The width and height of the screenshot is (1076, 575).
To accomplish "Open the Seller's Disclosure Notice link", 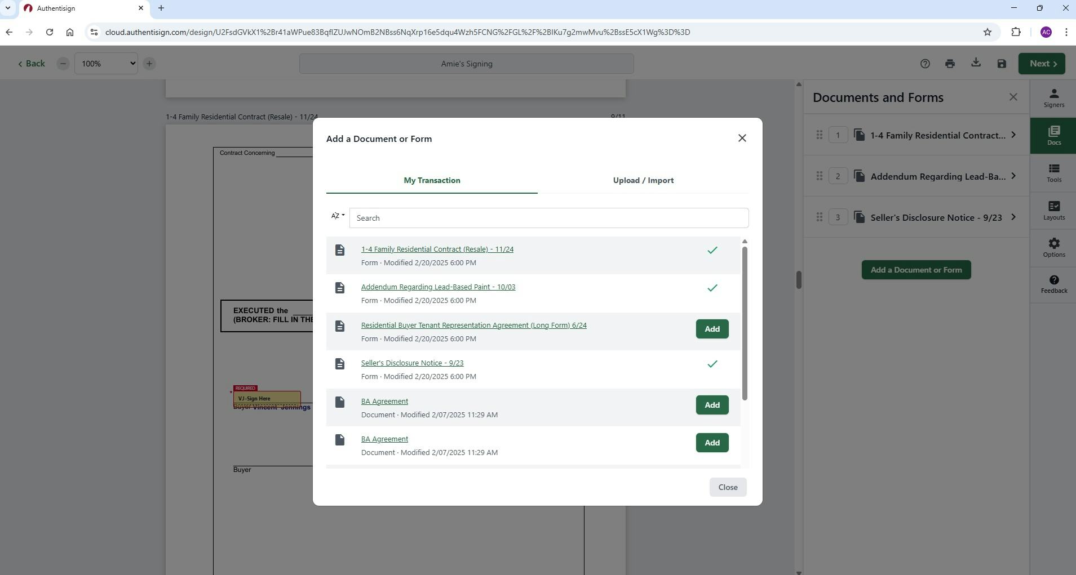I will (412, 363).
